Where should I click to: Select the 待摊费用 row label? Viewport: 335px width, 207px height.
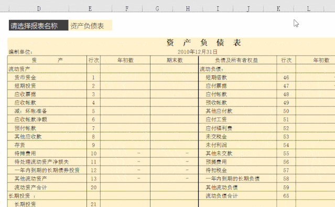pos(25,154)
